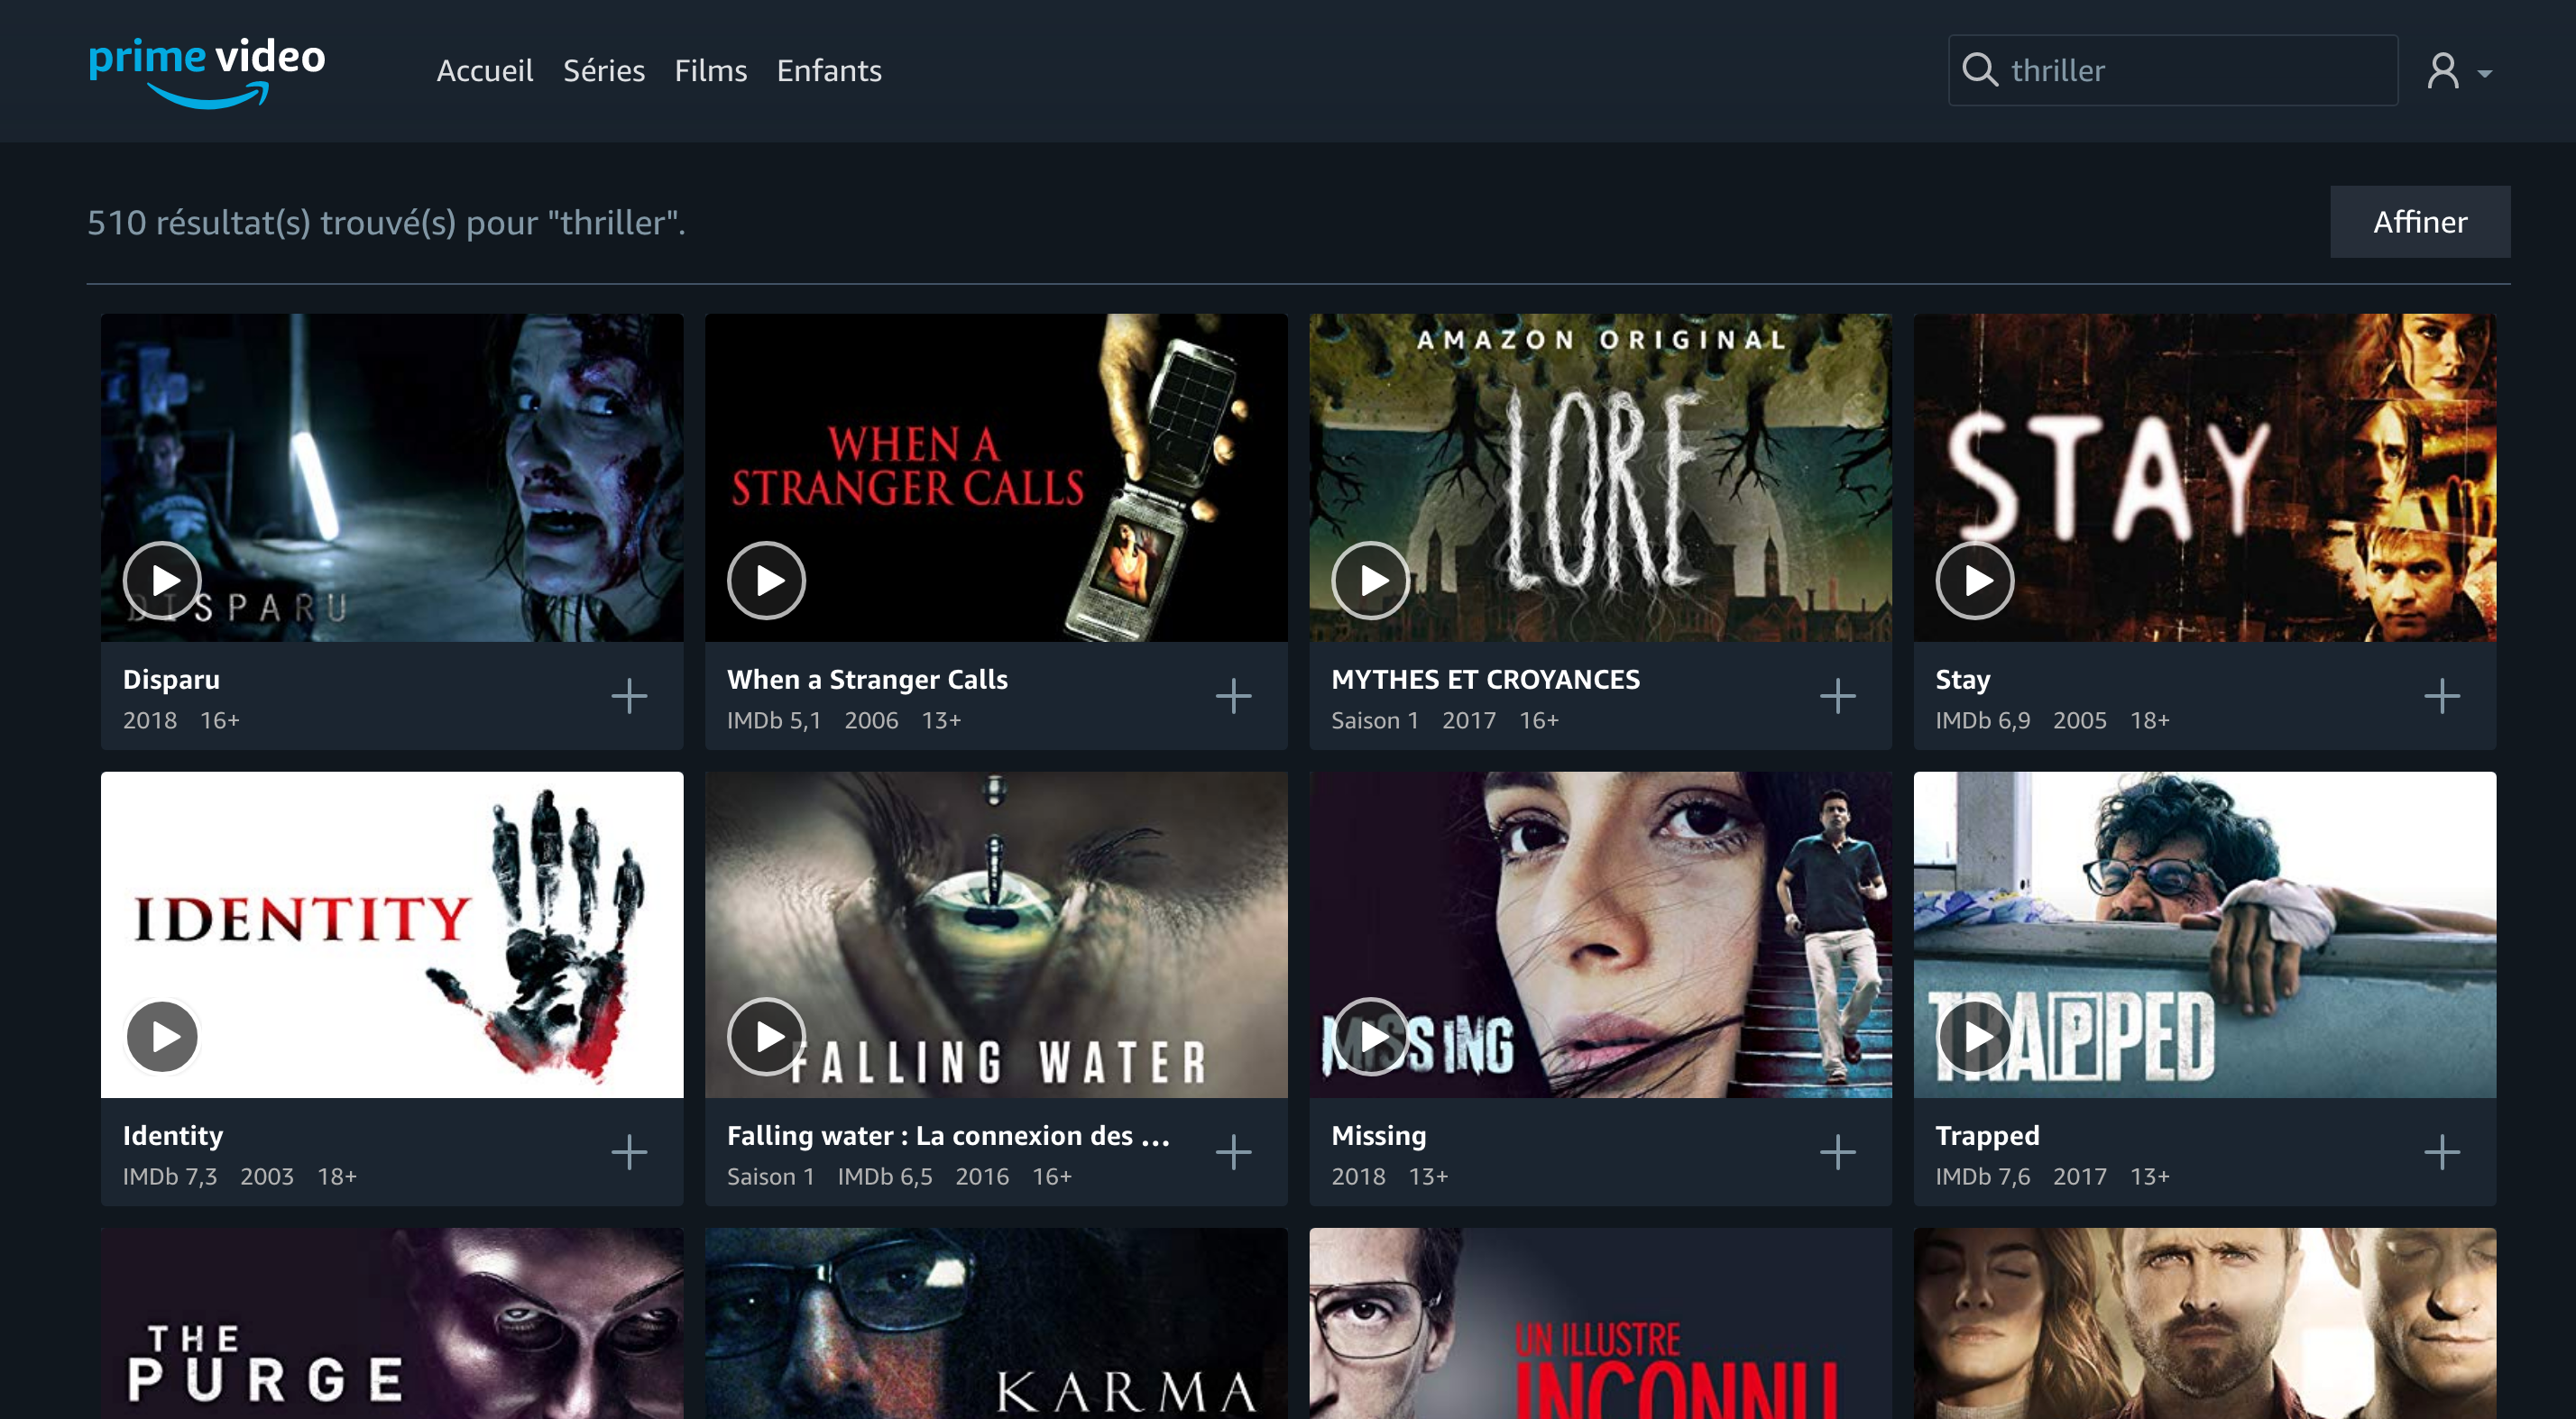
Task: Open the Un Illustre Inconnu poster
Action: coord(1600,1323)
